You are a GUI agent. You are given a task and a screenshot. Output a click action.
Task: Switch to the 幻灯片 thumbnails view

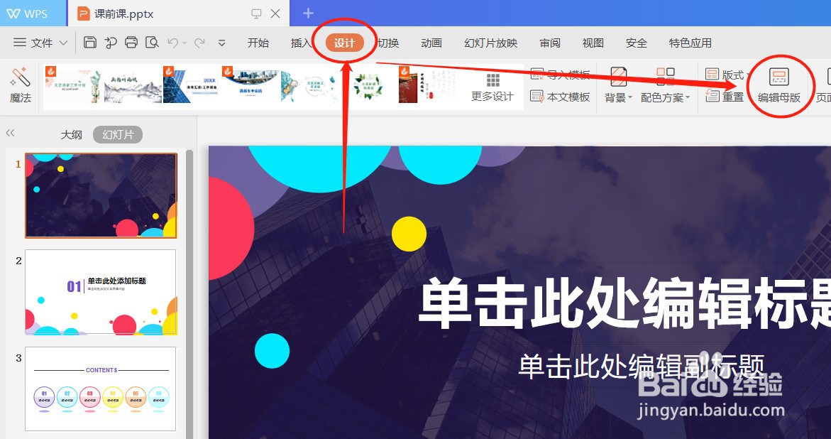(x=118, y=135)
